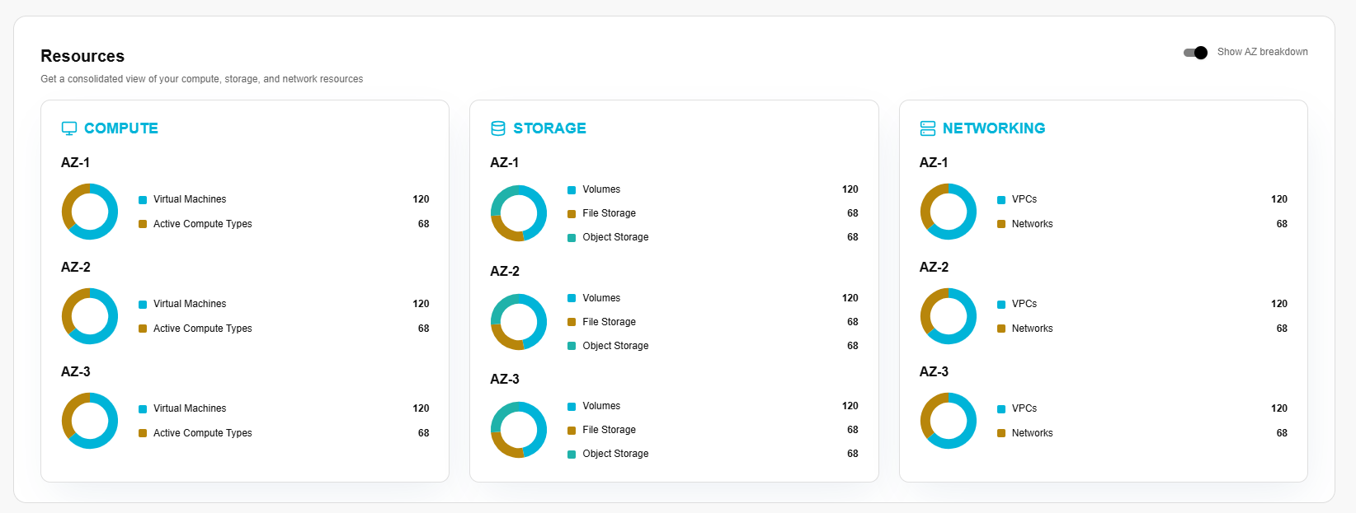The height and width of the screenshot is (513, 1356).
Task: Click the File Storage swatch in Storage AZ-3
Action: [x=572, y=431]
